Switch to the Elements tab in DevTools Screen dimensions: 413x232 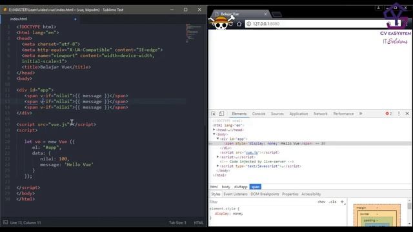(x=239, y=113)
